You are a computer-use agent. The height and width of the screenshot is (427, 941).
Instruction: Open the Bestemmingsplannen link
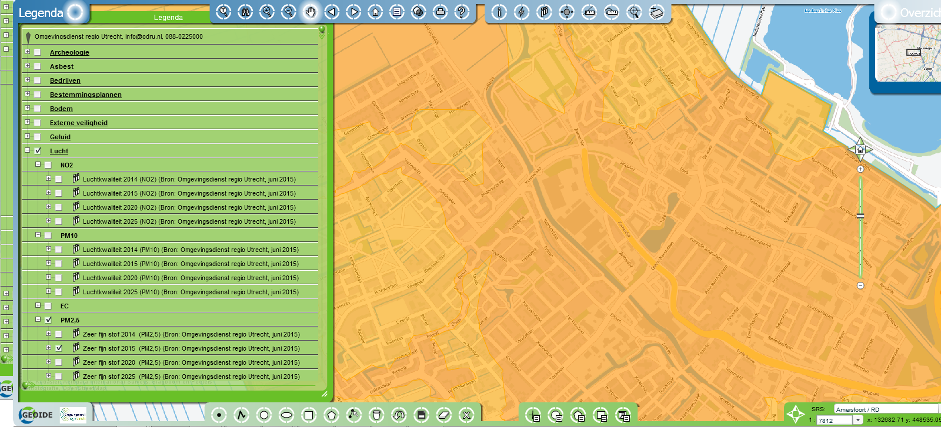[85, 95]
